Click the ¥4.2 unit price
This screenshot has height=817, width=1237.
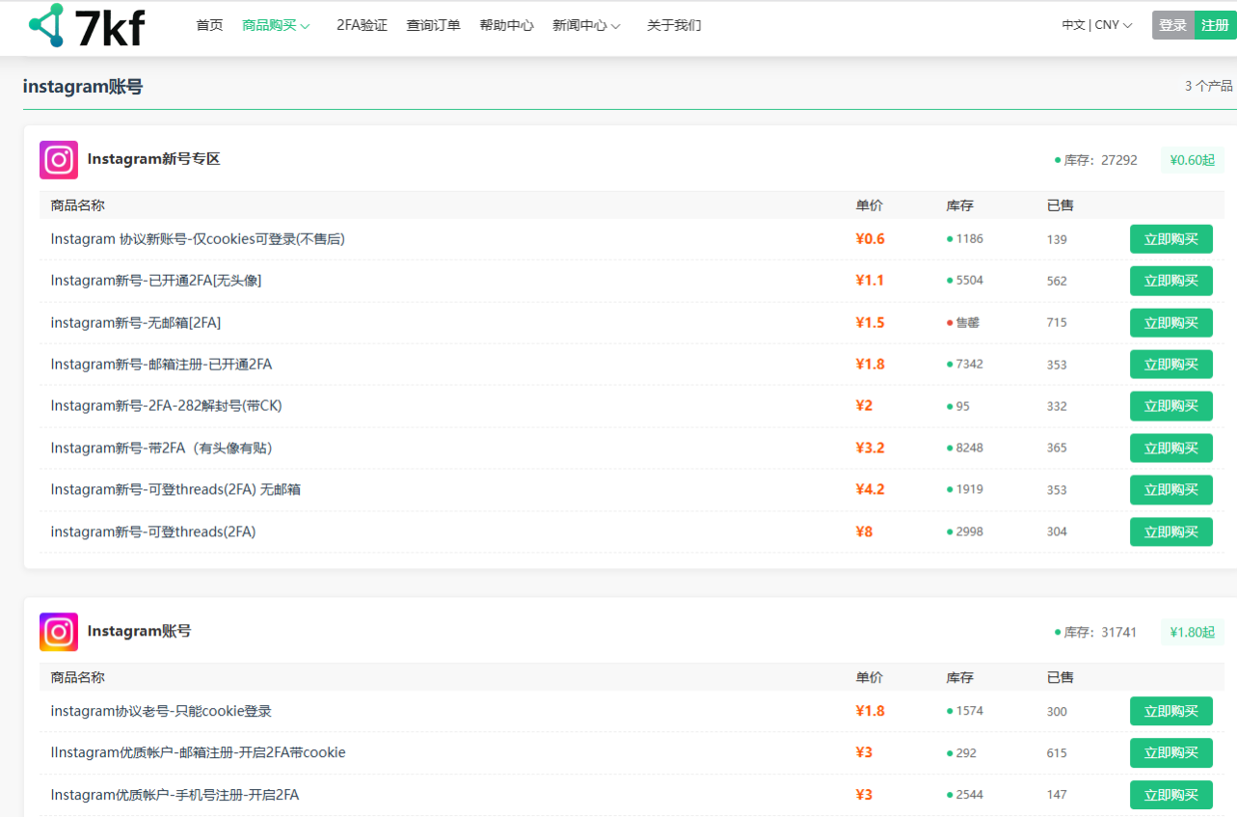870,490
